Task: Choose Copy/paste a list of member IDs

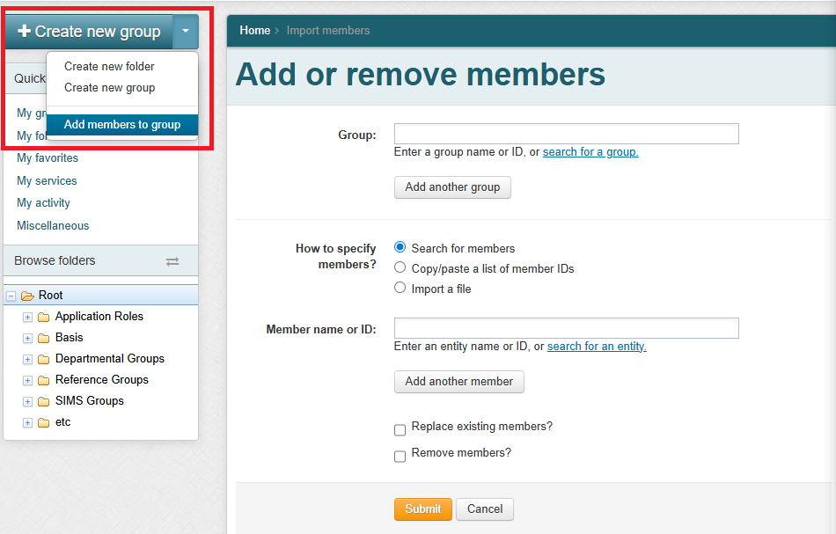Action: pos(400,268)
